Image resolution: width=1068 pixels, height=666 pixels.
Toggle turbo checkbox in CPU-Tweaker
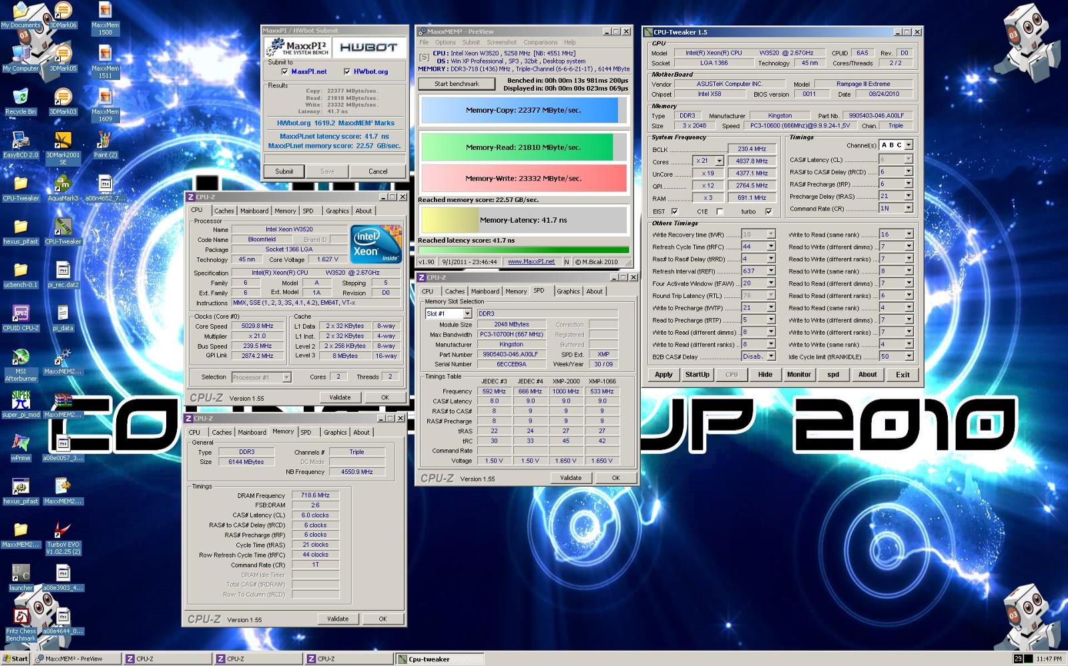coord(768,211)
